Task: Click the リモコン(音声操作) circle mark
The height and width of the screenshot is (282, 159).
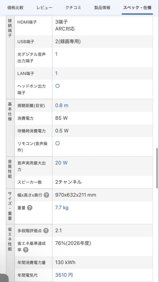Action: 58,143
